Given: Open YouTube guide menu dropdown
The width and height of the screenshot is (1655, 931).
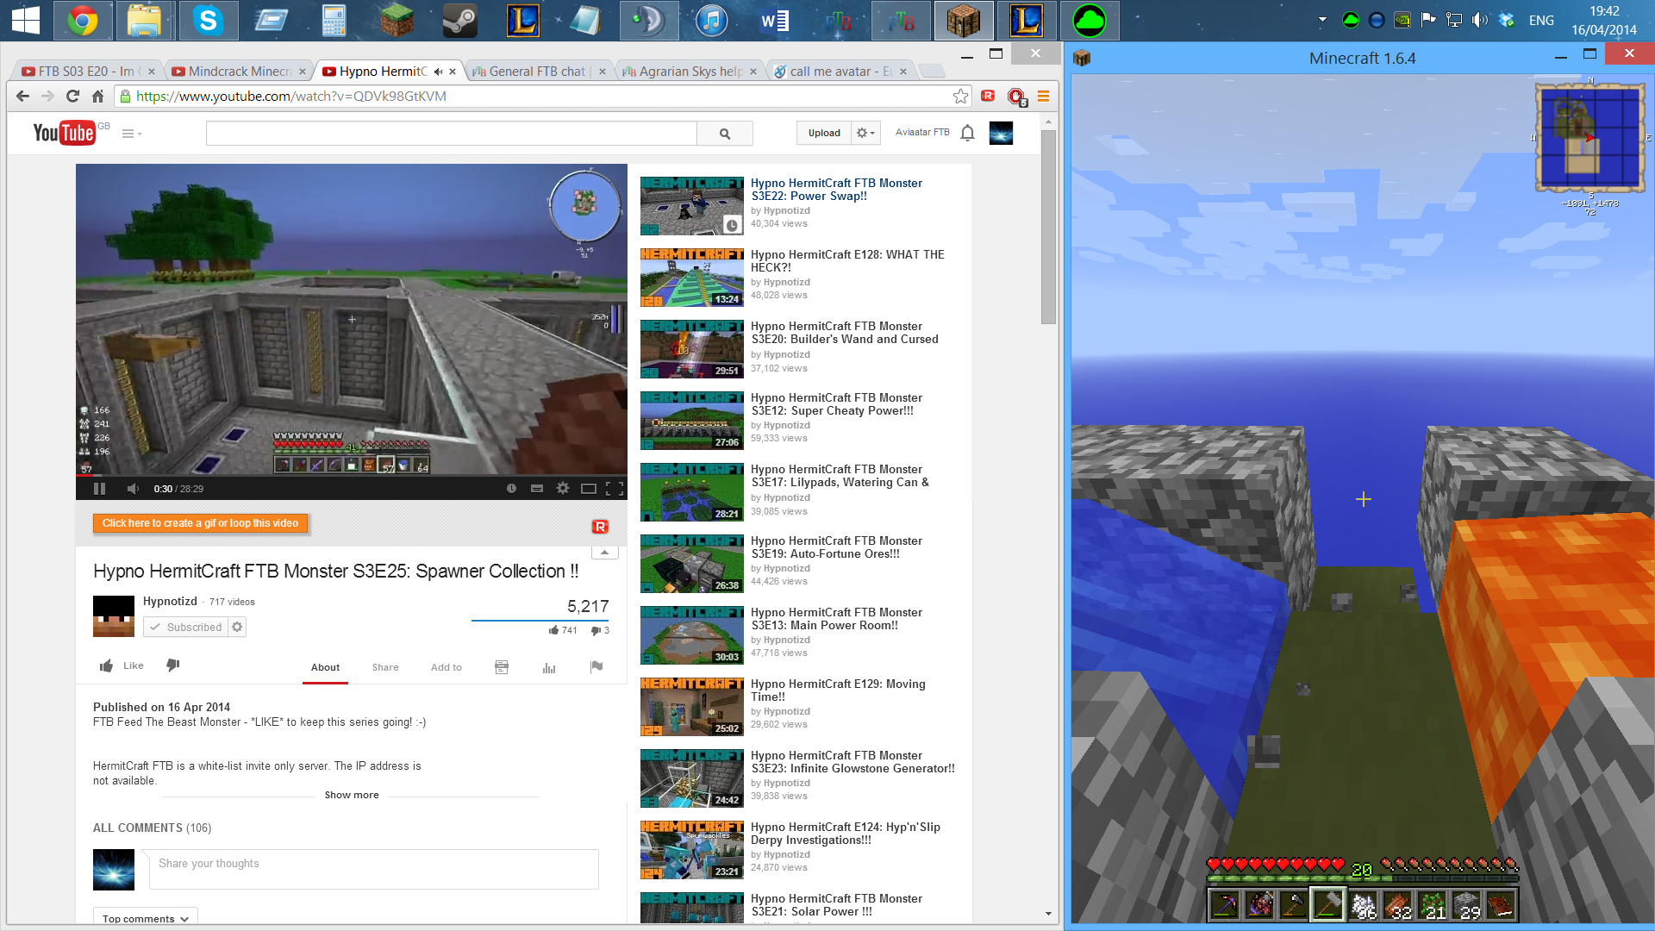Looking at the screenshot, I should (131, 134).
